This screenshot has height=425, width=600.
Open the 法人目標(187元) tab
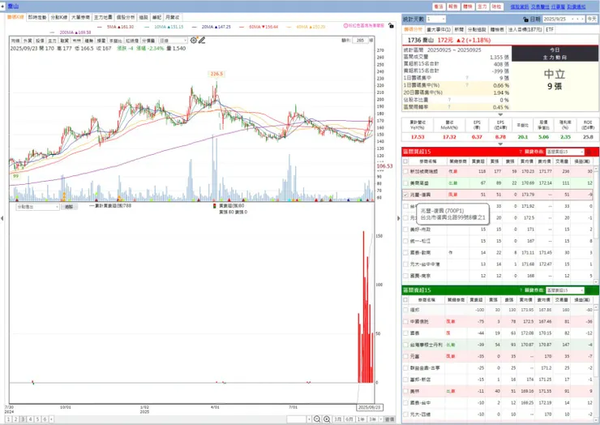click(x=525, y=29)
